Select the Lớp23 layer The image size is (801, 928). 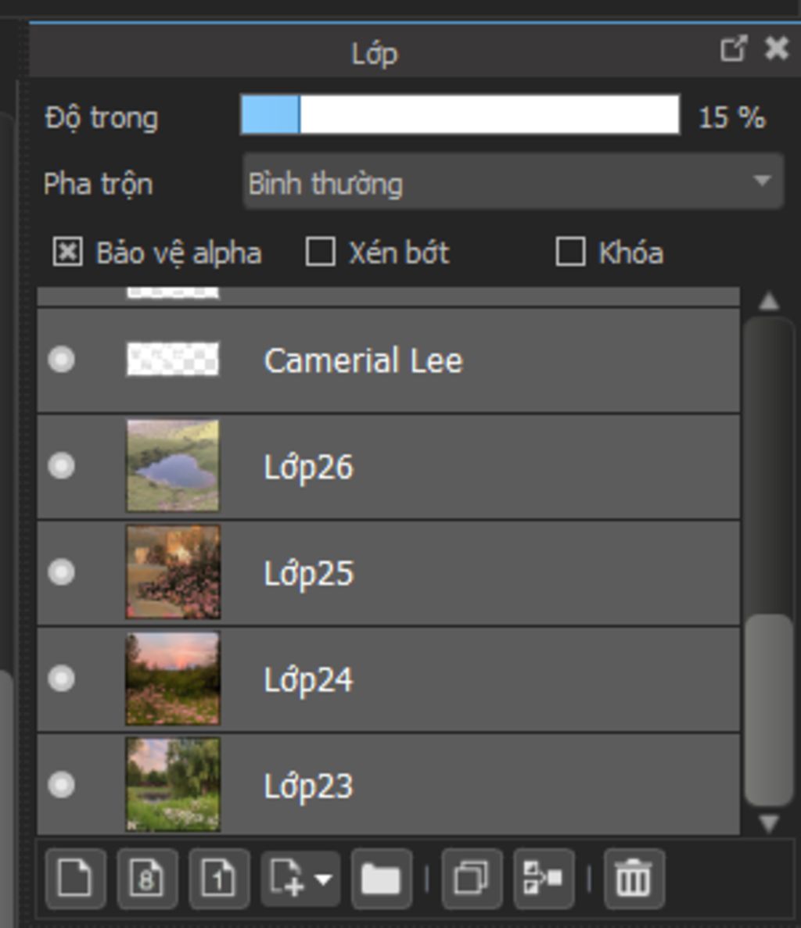click(388, 785)
